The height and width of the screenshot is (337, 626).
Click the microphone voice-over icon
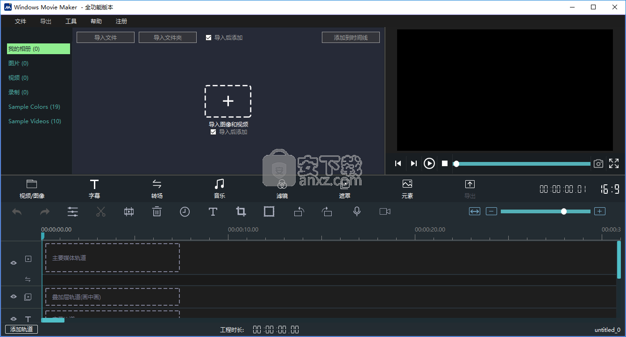[357, 211]
